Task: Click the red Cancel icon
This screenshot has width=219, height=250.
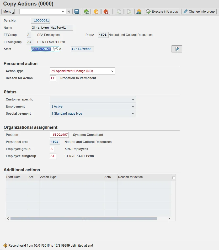Action: tap(106, 12)
